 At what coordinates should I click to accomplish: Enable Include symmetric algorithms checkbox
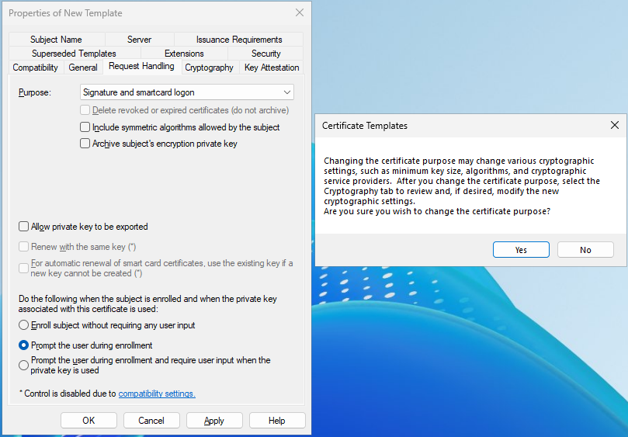click(x=86, y=127)
